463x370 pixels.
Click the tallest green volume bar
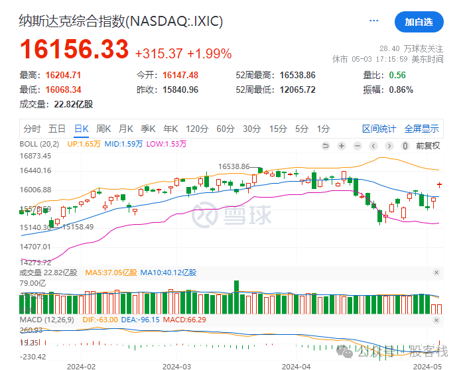(x=237, y=297)
